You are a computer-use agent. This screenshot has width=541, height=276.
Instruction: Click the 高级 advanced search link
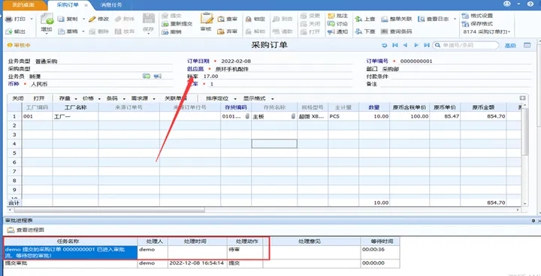pyautogui.click(x=510, y=45)
